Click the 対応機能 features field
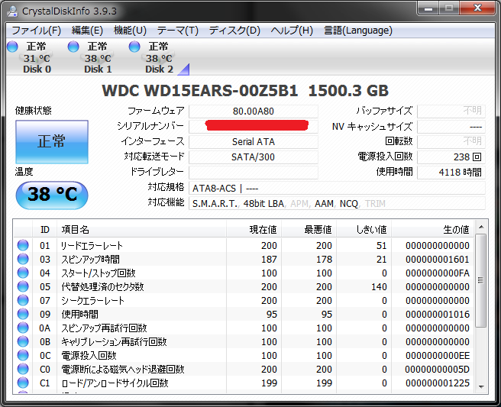Viewport: 501px width, 407px height. coord(337,203)
